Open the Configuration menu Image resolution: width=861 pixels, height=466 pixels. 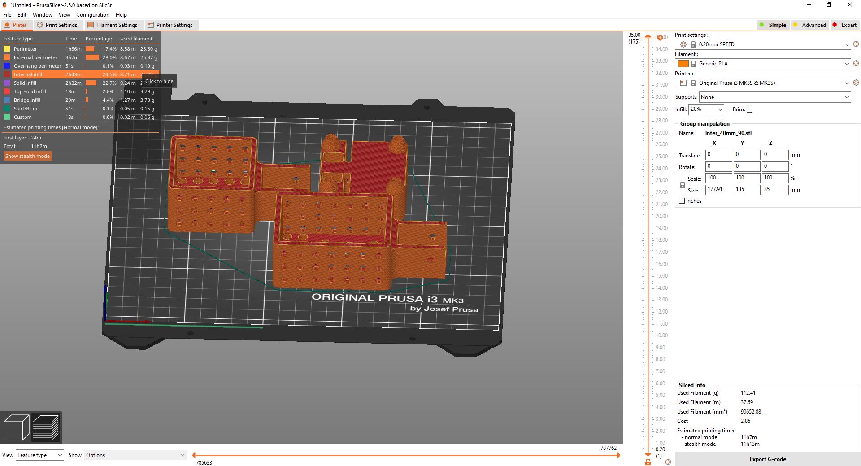coord(93,15)
